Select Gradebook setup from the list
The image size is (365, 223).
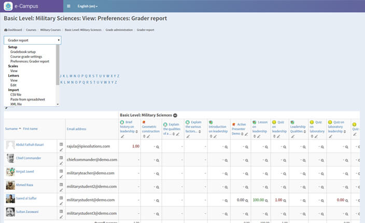pos(23,52)
